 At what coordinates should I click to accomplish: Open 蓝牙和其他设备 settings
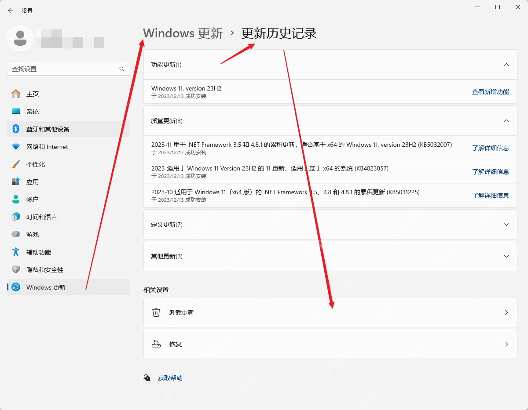click(x=69, y=129)
